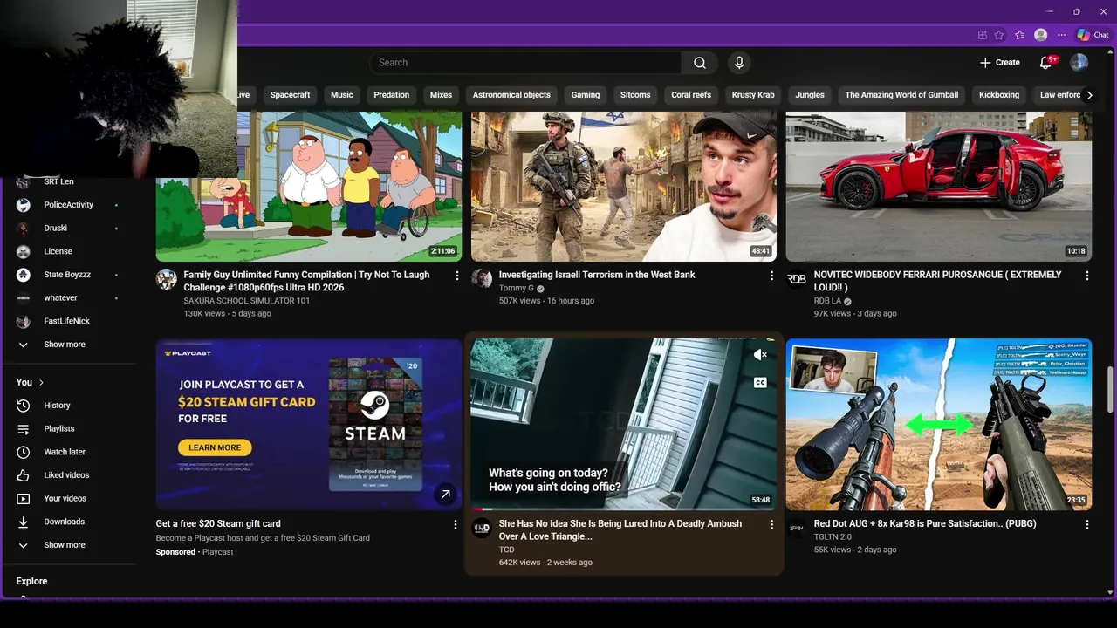The height and width of the screenshot is (628, 1117).
Task: Open Investigating Israeli Terrorism video title
Action: [597, 275]
